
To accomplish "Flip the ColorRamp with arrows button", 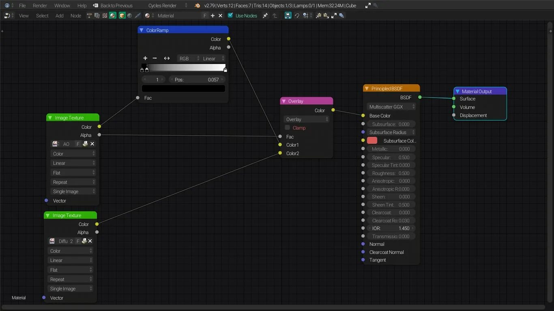I will point(167,58).
